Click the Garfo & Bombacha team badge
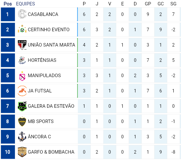 [x=22, y=152]
